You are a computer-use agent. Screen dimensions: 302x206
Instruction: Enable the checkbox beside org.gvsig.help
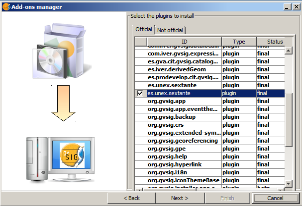coord(140,156)
